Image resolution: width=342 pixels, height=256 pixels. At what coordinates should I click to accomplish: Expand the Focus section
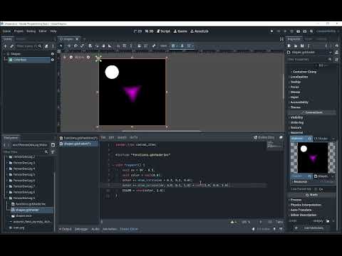click(294, 87)
